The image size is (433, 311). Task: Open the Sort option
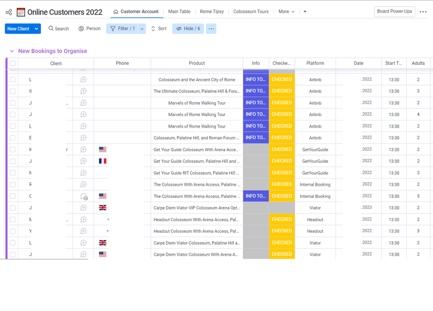[159, 29]
